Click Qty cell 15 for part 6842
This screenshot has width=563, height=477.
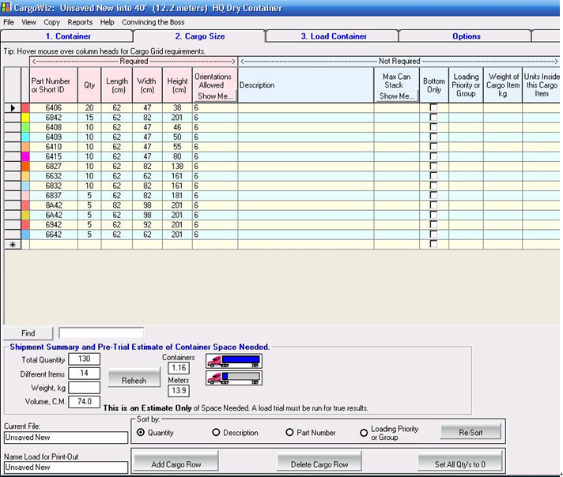pyautogui.click(x=89, y=118)
